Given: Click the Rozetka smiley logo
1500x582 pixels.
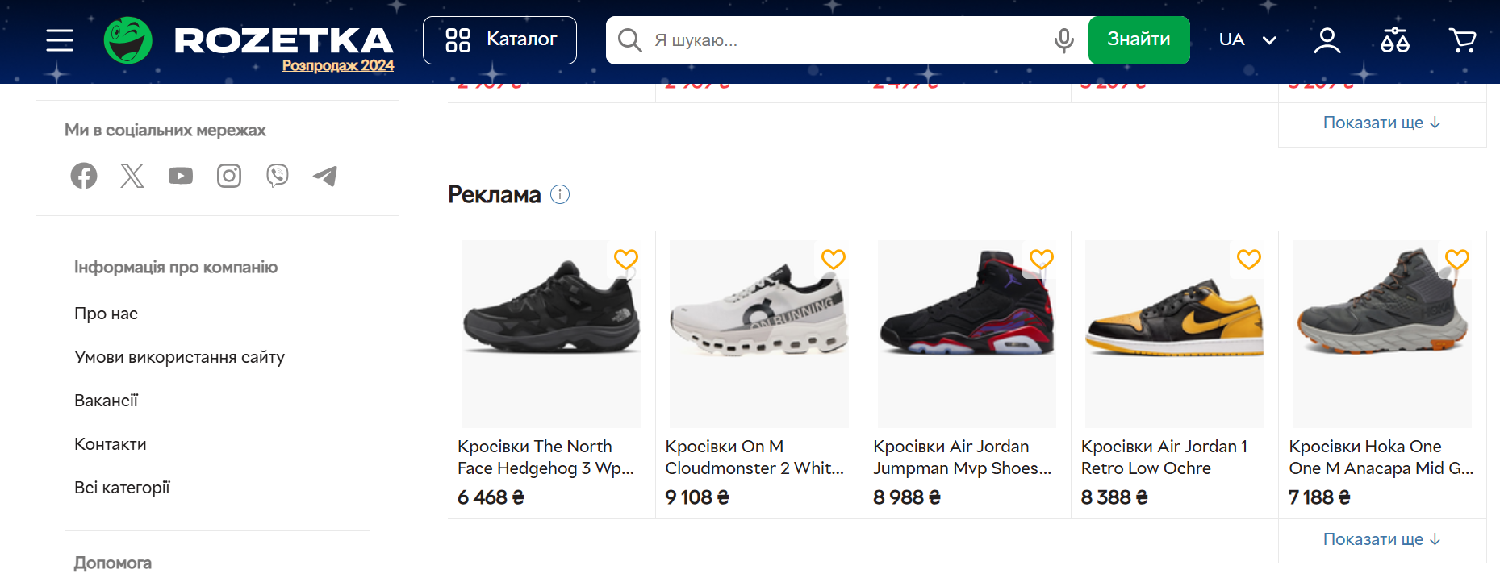Looking at the screenshot, I should point(128,40).
